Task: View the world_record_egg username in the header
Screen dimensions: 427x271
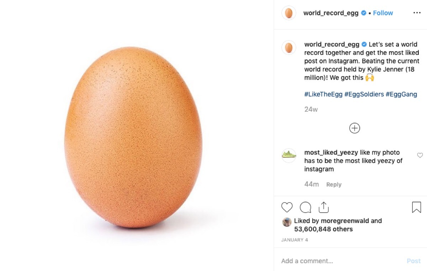Action: point(331,13)
